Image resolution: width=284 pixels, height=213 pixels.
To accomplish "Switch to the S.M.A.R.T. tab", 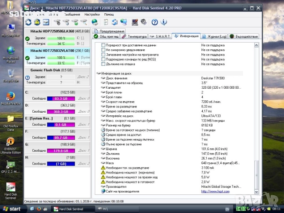I will (160, 36).
